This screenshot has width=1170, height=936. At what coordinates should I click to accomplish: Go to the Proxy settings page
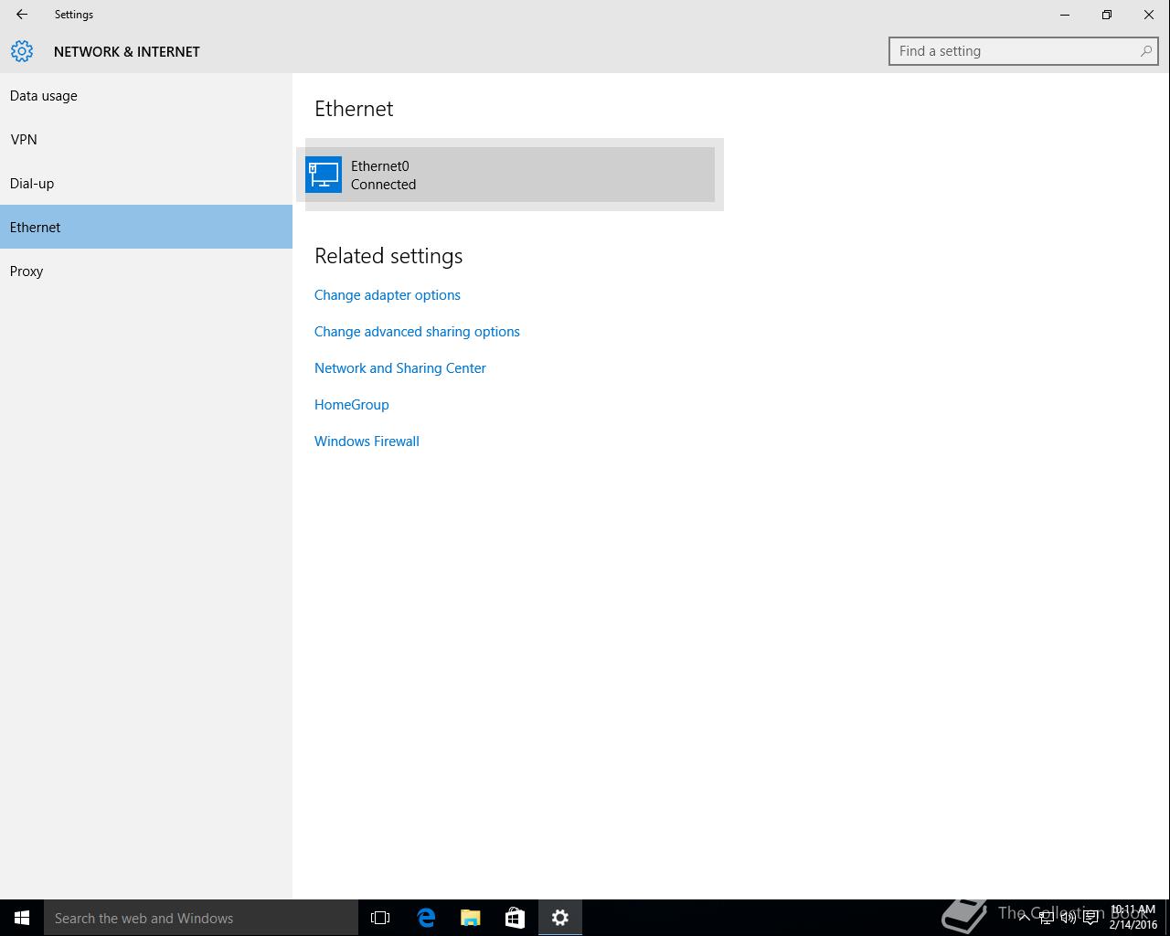(x=27, y=271)
